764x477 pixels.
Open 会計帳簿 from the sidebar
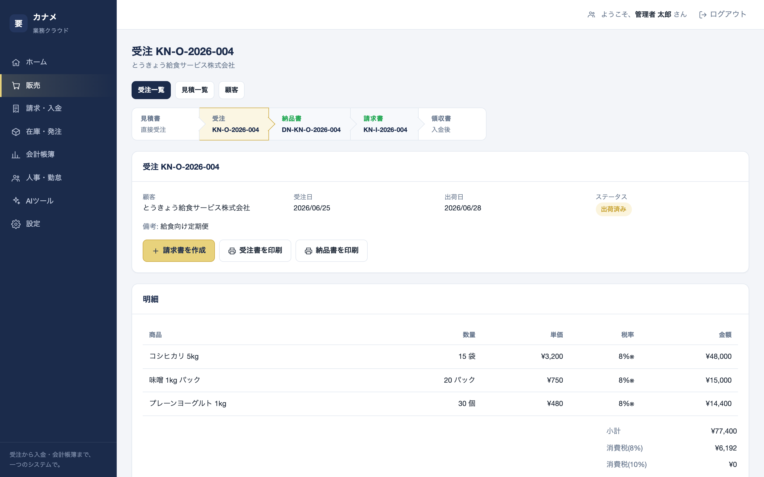58,154
